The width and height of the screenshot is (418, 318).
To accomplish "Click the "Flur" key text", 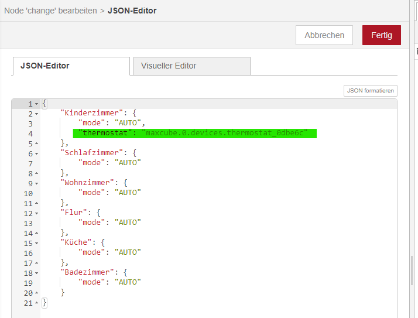I will pos(74,213).
